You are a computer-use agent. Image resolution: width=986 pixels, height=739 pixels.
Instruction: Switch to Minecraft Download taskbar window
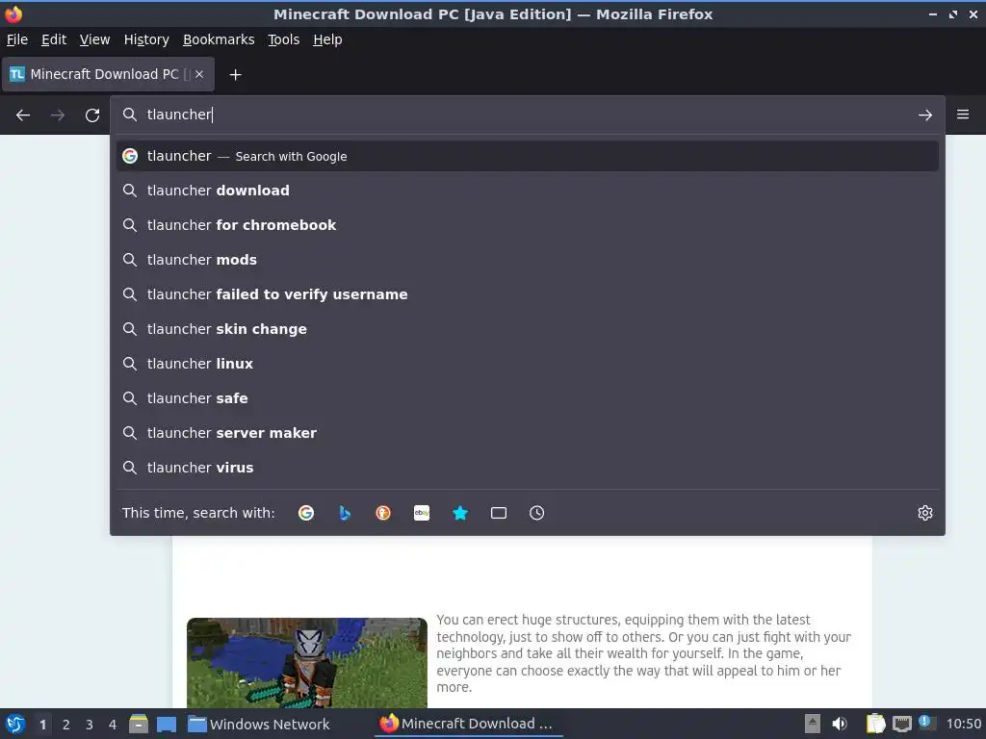click(469, 724)
